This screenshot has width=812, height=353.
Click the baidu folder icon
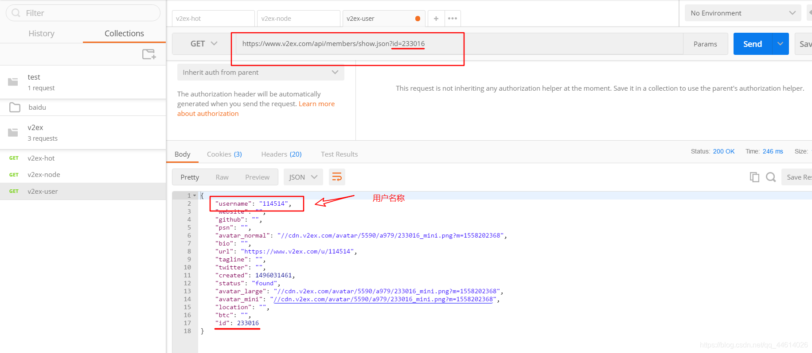pyautogui.click(x=15, y=107)
